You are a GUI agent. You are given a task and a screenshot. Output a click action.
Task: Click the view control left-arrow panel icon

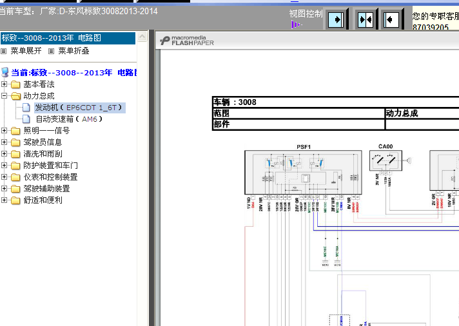tap(391, 19)
